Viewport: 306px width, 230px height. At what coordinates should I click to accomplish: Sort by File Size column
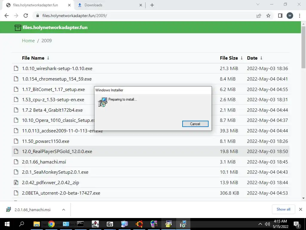(231, 58)
